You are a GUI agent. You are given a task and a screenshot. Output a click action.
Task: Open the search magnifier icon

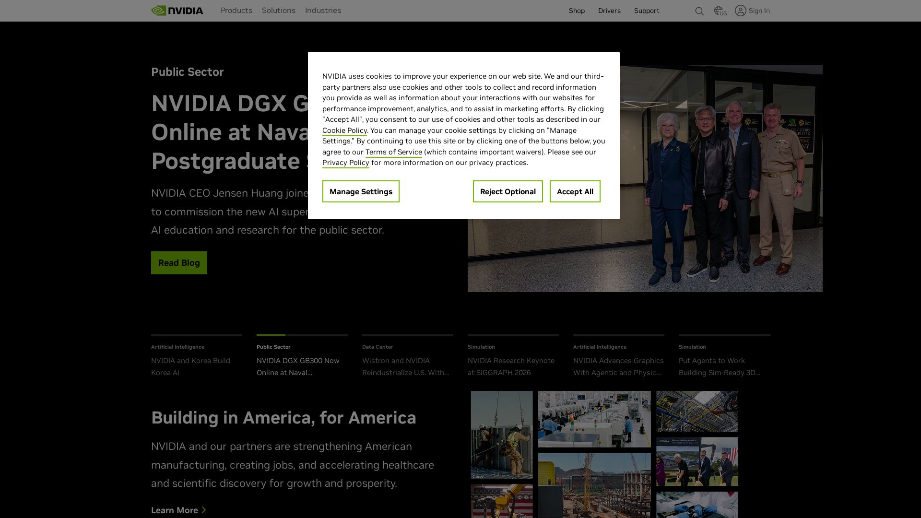point(699,11)
